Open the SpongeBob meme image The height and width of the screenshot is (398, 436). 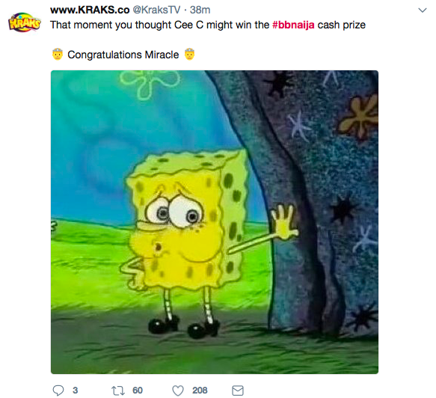coord(215,222)
